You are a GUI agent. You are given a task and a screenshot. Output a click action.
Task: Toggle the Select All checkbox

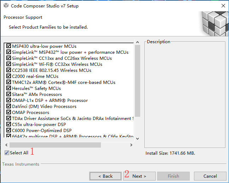7,153
